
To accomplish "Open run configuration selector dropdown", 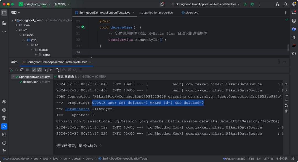I will (x=206, y=4).
